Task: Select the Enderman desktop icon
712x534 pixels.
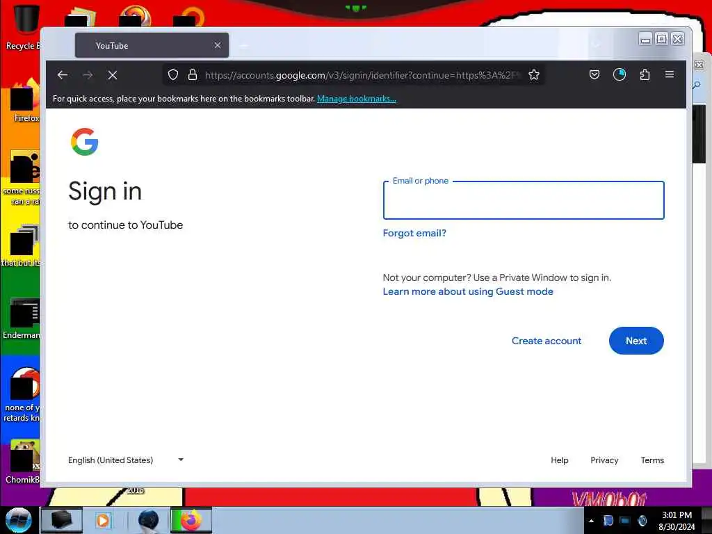Action: (x=22, y=318)
